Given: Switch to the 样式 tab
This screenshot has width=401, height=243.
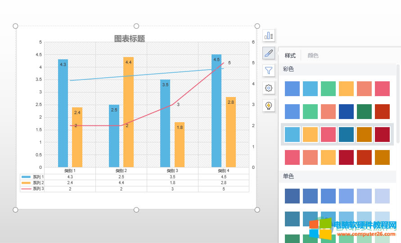Looking at the screenshot, I should (x=290, y=56).
